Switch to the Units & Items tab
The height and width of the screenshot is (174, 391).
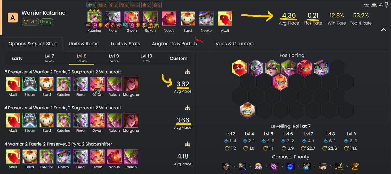click(84, 43)
